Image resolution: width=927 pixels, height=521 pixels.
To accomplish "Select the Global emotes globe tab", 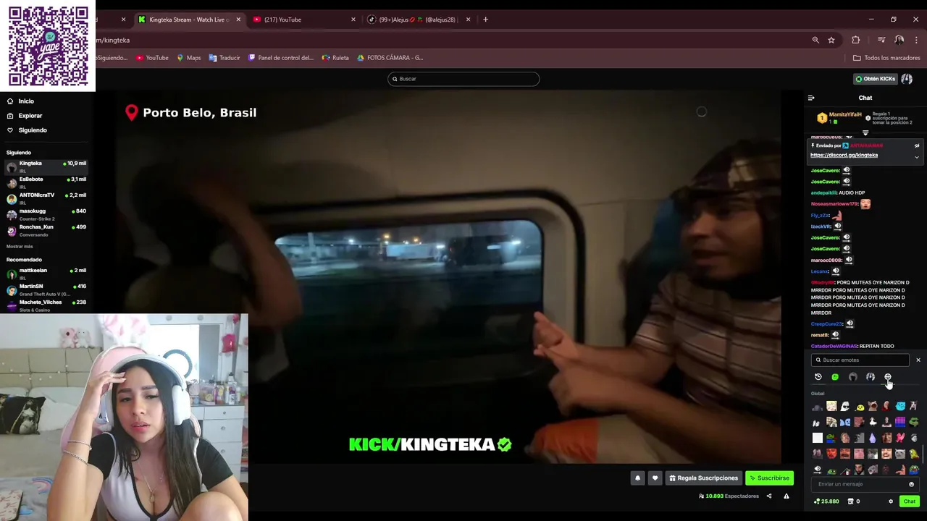I will click(887, 377).
